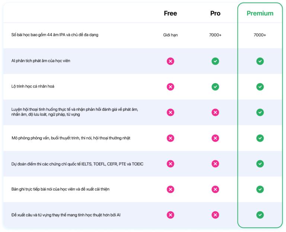Click the Pro green check for AI phân tích phát âm
Screen dimensions: 286x232
[215, 61]
